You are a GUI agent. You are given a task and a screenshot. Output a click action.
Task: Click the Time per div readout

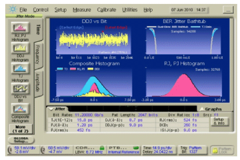[x=158, y=148]
